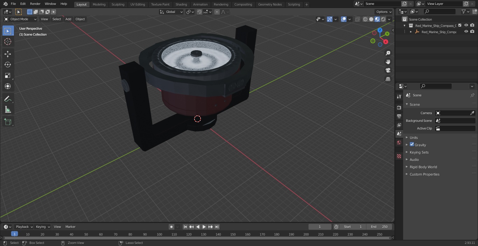Open the World properties tab
Screen dimensions: 478x246
coord(399,143)
